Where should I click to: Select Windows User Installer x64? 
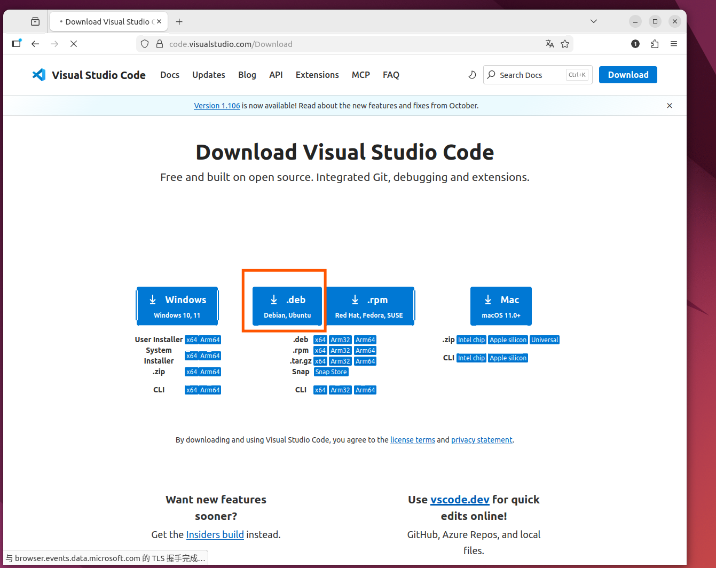(192, 340)
